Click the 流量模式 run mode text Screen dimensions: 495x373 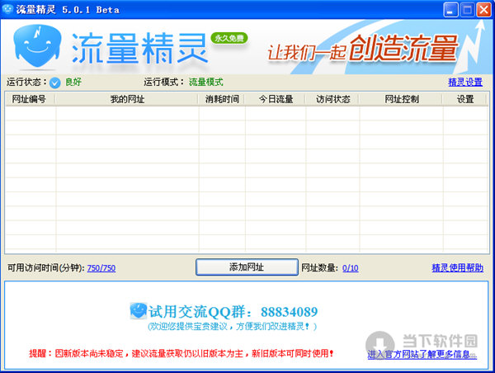pyautogui.click(x=205, y=83)
